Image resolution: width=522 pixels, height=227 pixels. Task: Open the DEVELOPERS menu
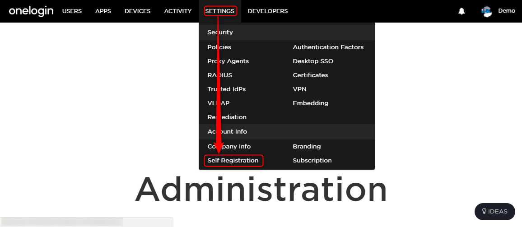click(268, 11)
